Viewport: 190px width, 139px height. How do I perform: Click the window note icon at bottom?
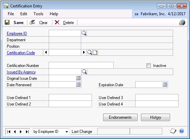pyautogui.click(x=173, y=131)
